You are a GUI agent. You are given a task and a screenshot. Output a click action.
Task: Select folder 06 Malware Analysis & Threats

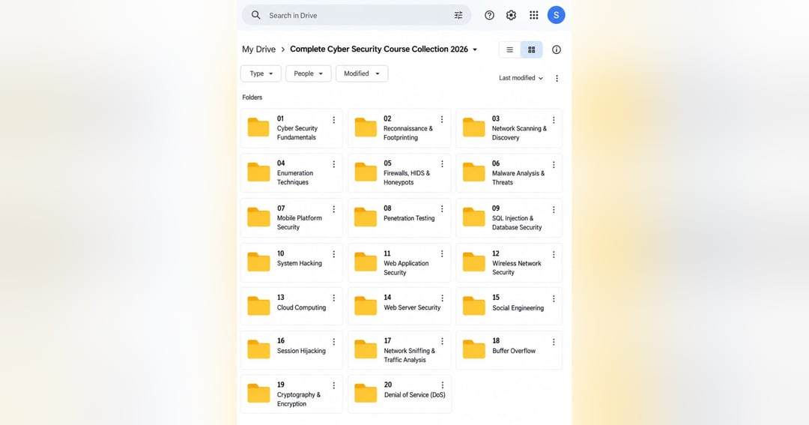(509, 173)
